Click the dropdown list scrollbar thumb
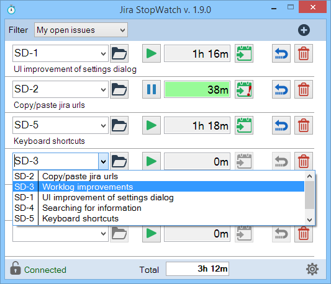This screenshot has width=331, height=284. tap(309, 195)
